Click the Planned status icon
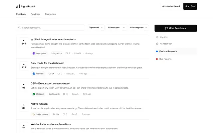213x133 pixels. [34, 74]
